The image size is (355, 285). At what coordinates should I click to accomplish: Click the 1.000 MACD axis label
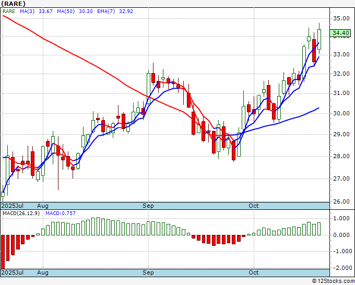pyautogui.click(x=341, y=218)
